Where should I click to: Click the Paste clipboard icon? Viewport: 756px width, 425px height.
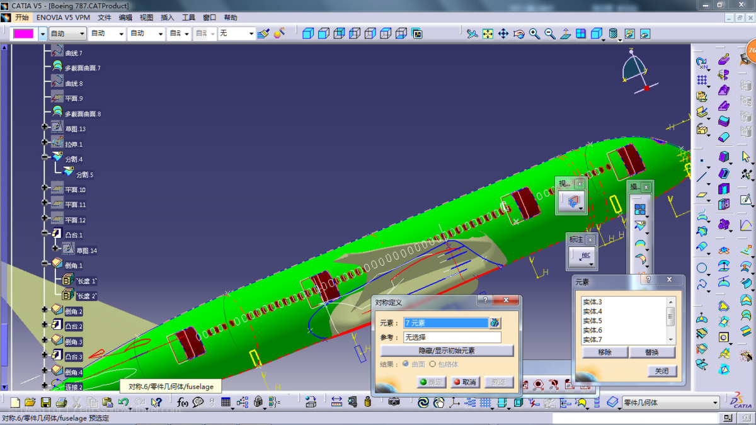(x=108, y=402)
